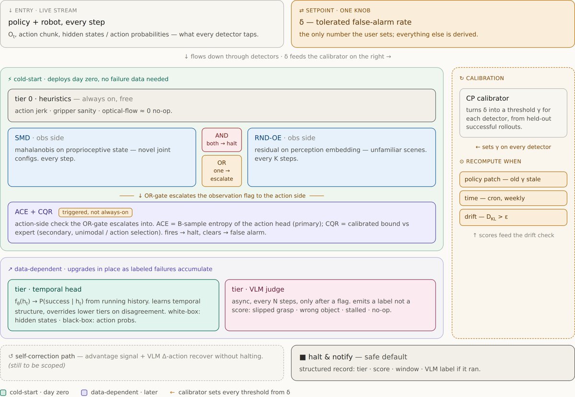Click the green cold-start legend swatch
The image size is (575, 397).
pyautogui.click(x=3, y=392)
